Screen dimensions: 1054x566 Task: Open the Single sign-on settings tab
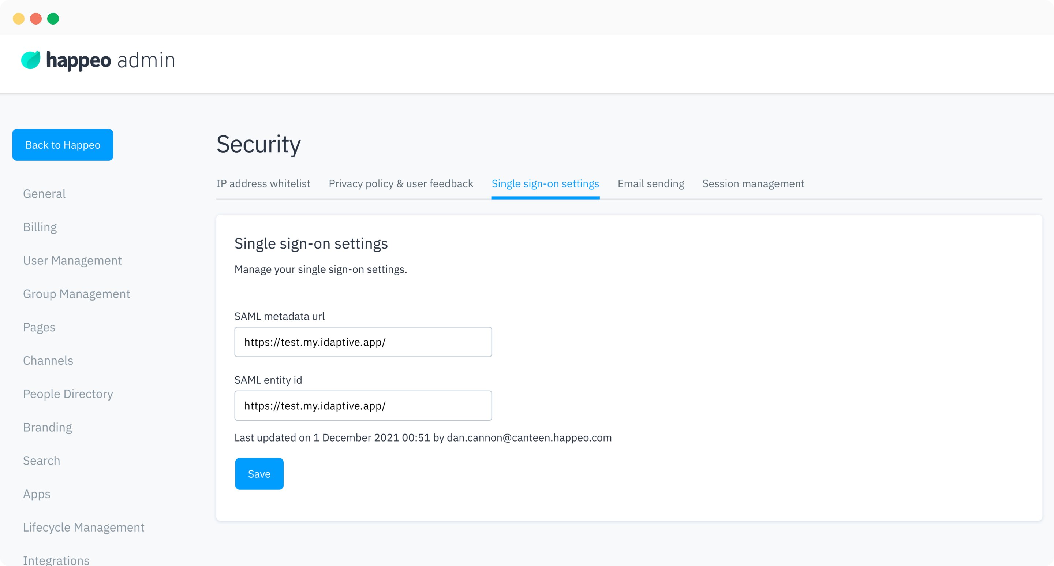[545, 184]
